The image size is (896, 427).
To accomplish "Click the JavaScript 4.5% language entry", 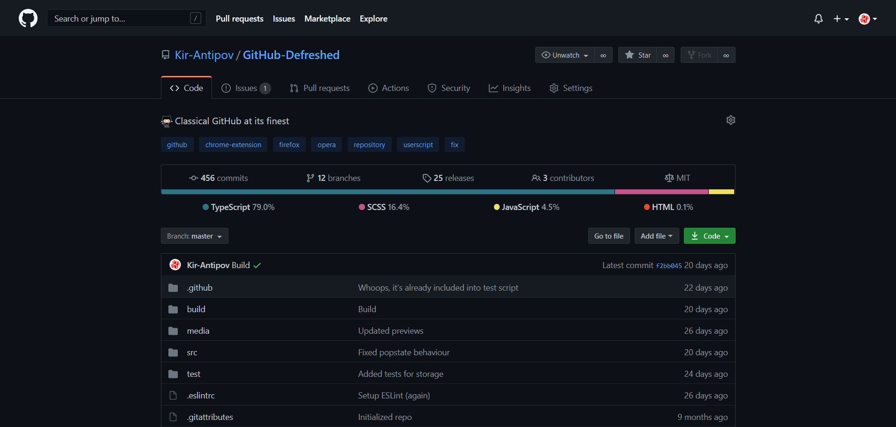I will pyautogui.click(x=526, y=207).
